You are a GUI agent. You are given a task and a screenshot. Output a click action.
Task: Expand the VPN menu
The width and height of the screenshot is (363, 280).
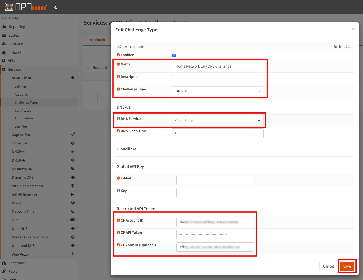click(39, 61)
